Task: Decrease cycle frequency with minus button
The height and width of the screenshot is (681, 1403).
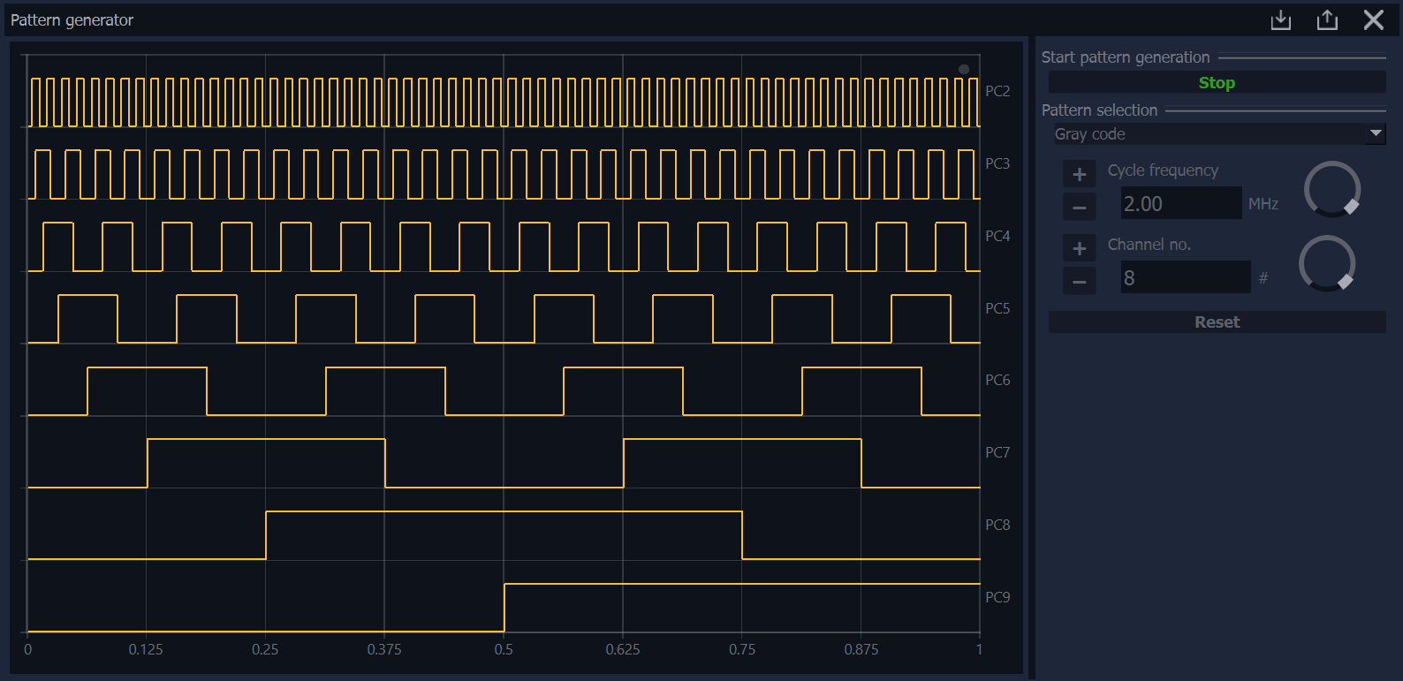Action: click(x=1079, y=208)
